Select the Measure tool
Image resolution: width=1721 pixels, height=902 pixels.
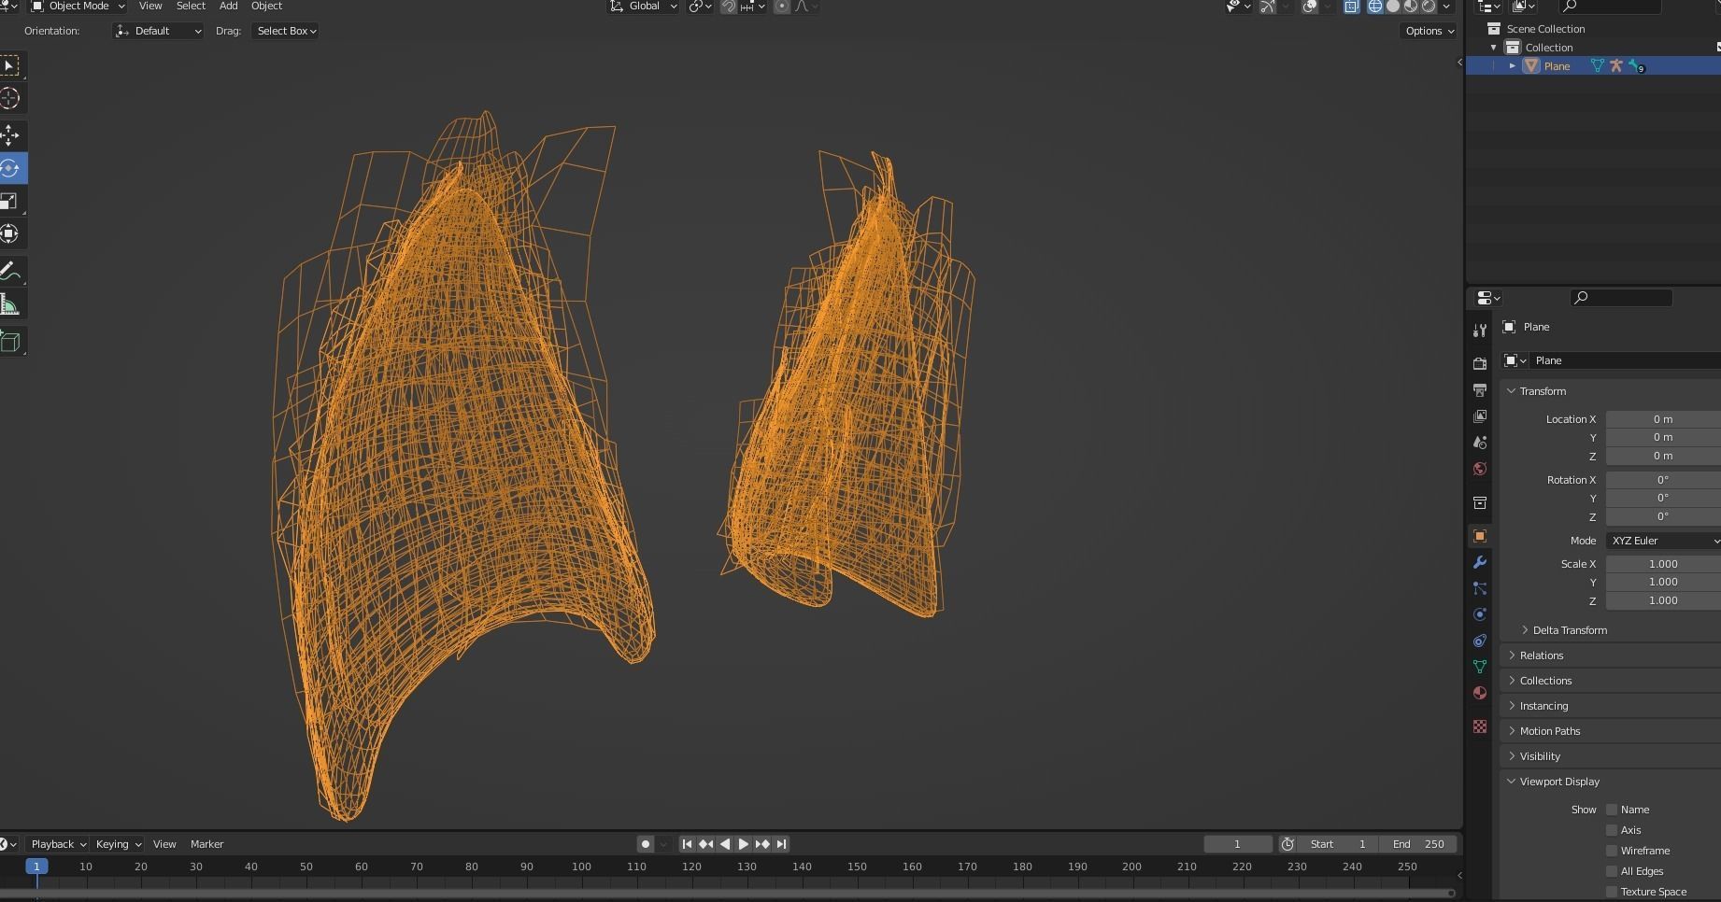pos(9,304)
